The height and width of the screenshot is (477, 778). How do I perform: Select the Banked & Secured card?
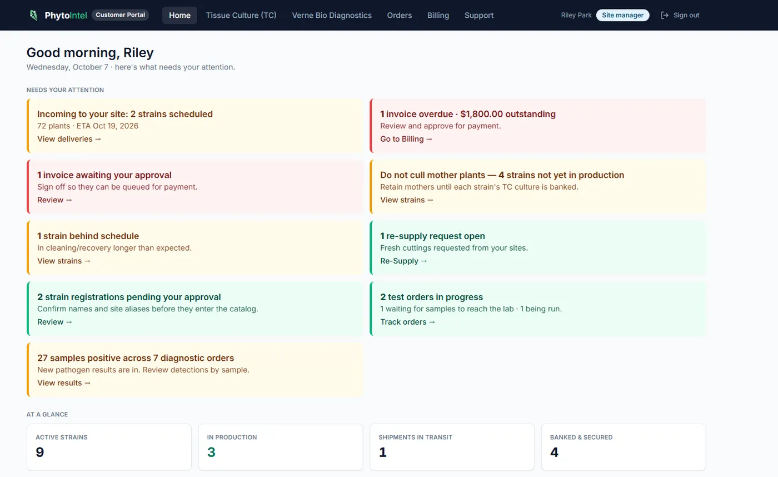(x=624, y=447)
